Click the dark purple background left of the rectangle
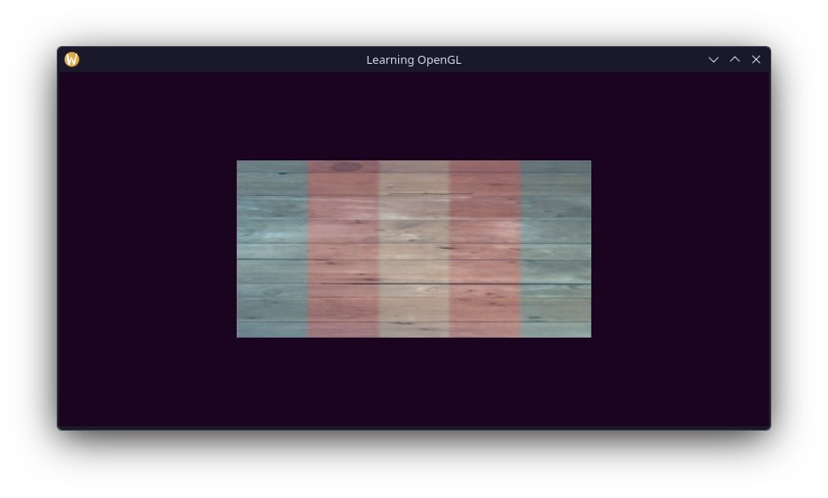Image resolution: width=828 pixels, height=498 pixels. point(146,249)
